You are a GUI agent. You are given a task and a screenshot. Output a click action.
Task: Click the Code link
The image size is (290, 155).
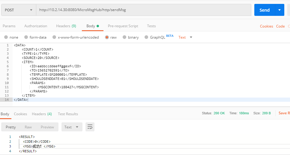(280, 26)
